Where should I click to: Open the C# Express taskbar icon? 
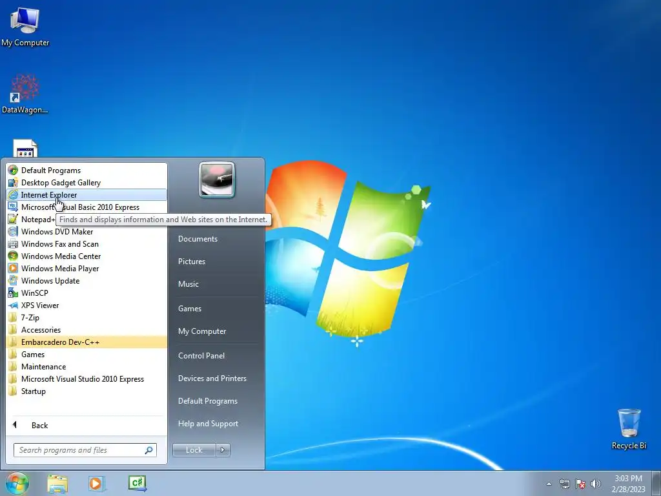[137, 483]
